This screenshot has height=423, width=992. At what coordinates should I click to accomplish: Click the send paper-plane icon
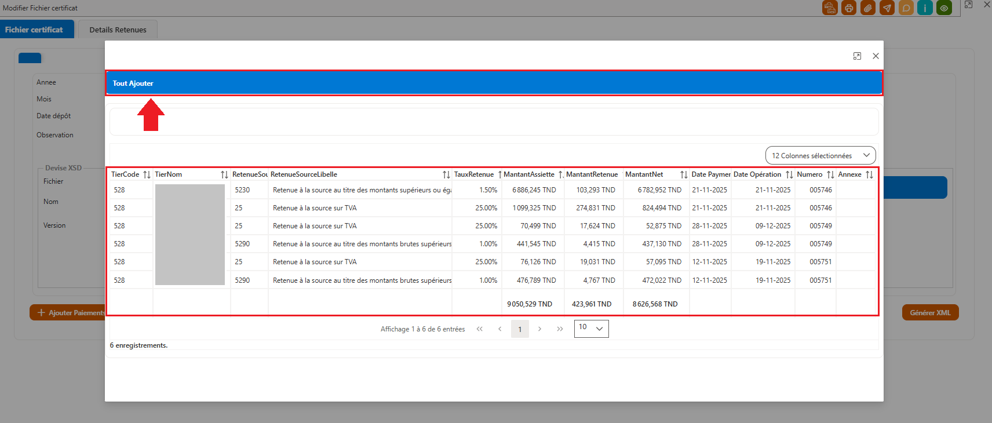[887, 8]
